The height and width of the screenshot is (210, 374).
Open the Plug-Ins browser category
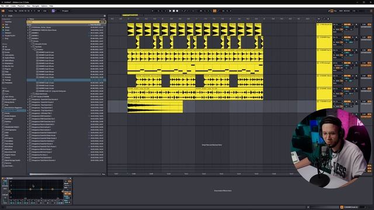coord(8,69)
